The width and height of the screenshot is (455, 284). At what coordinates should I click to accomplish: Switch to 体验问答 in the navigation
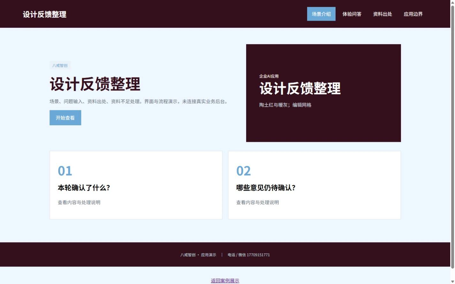point(352,14)
